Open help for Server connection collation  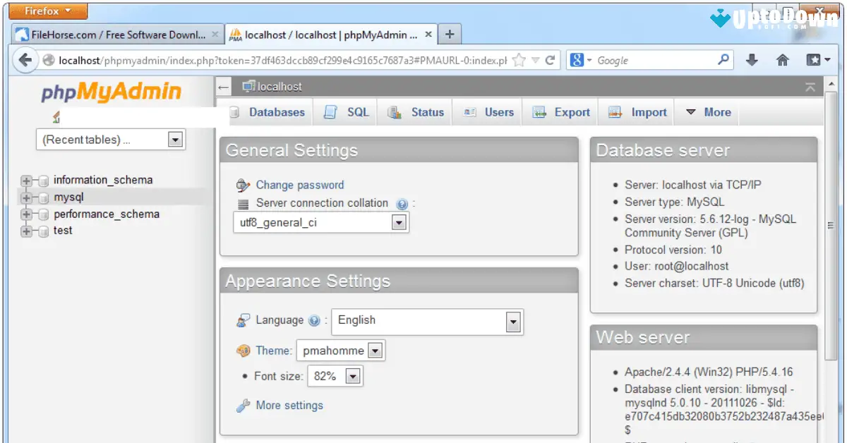(402, 202)
